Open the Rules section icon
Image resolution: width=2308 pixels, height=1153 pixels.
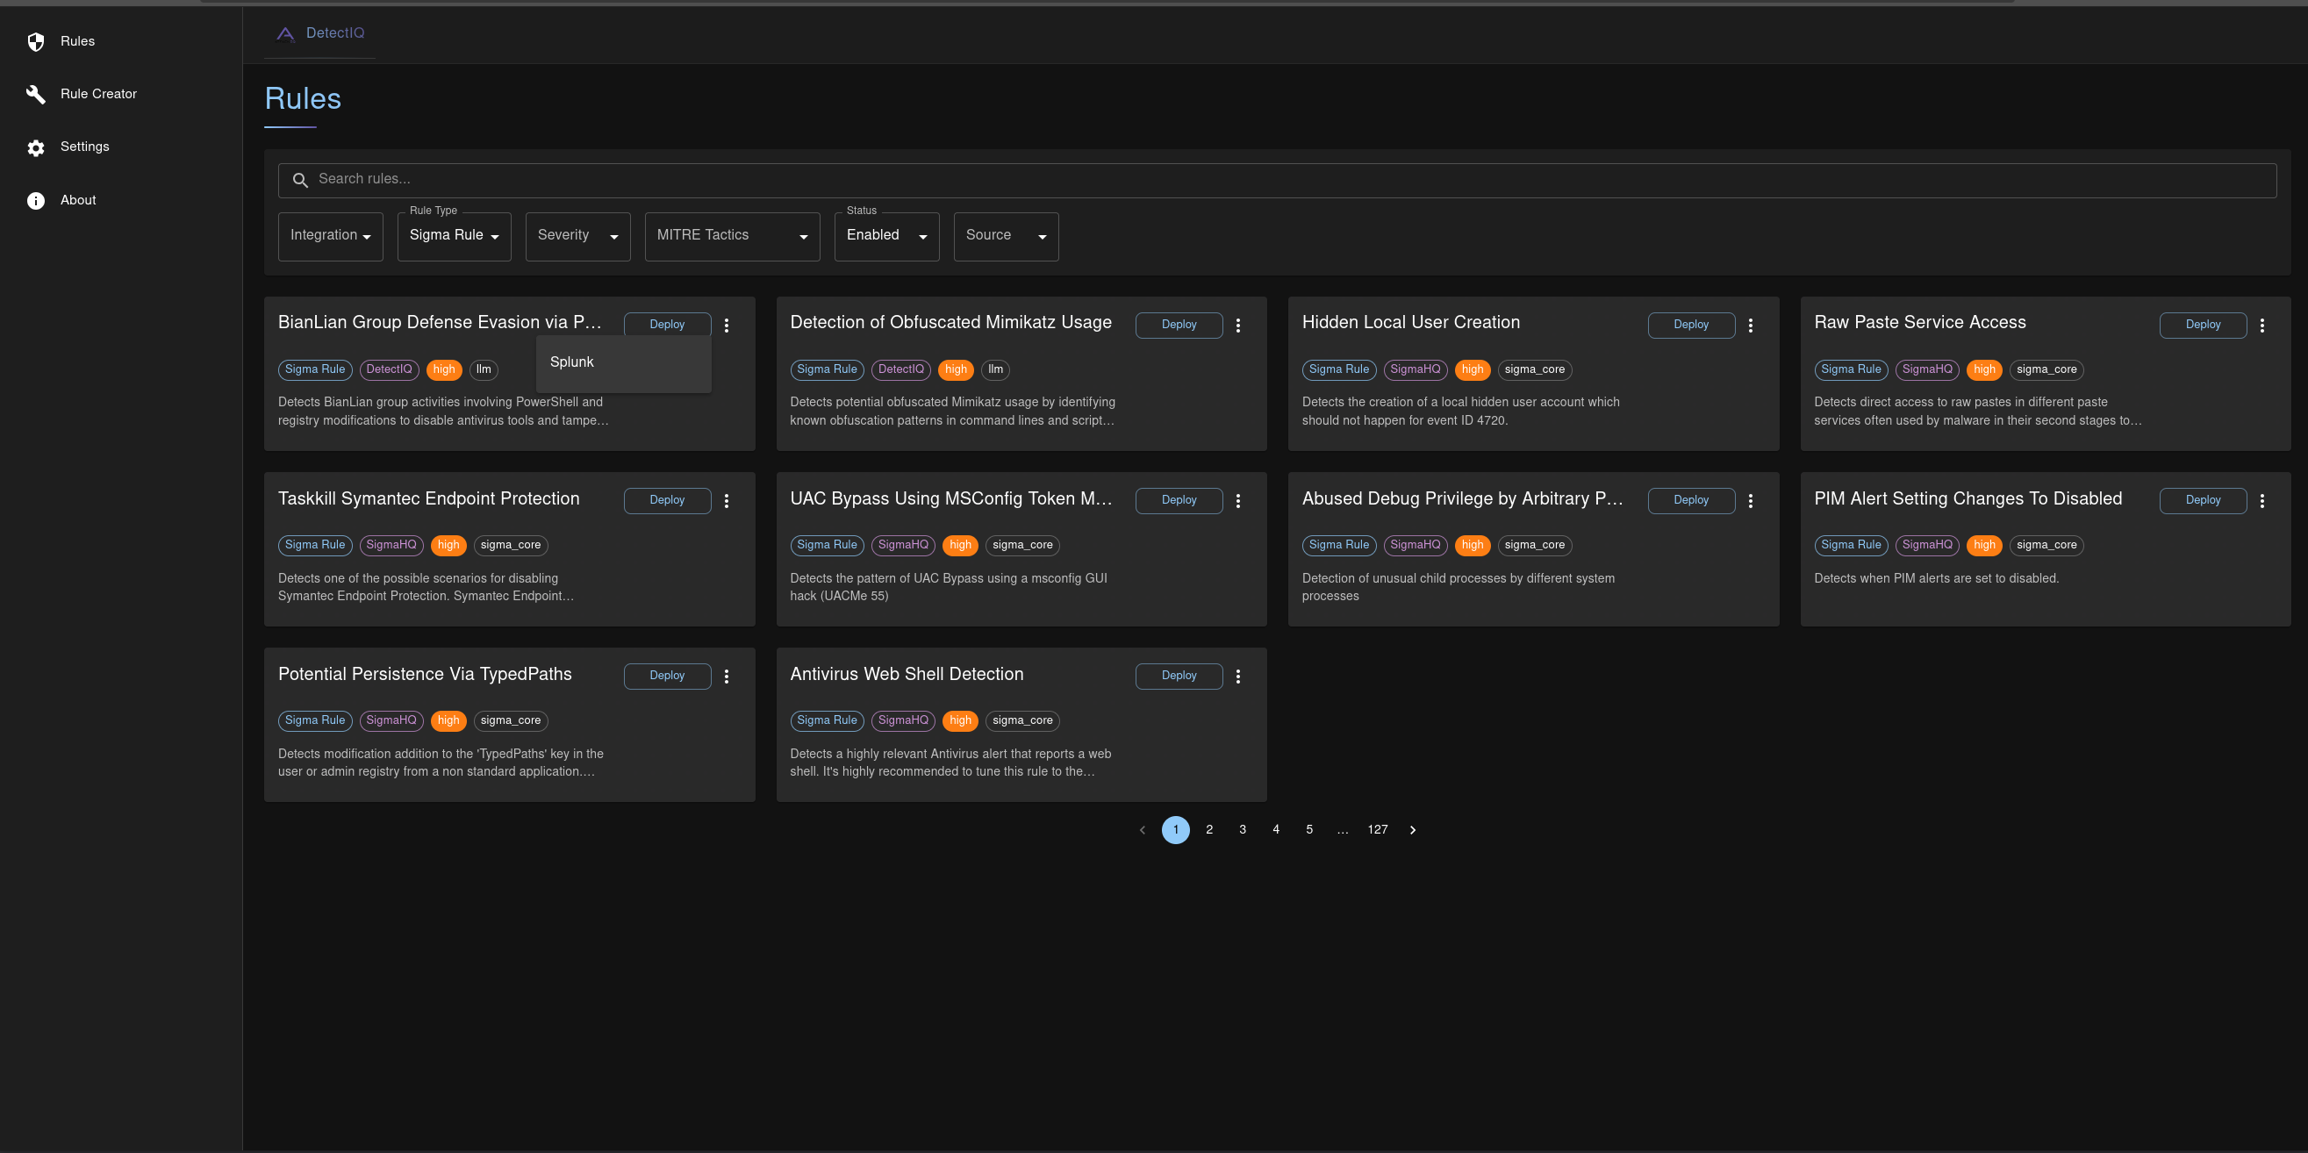point(35,41)
